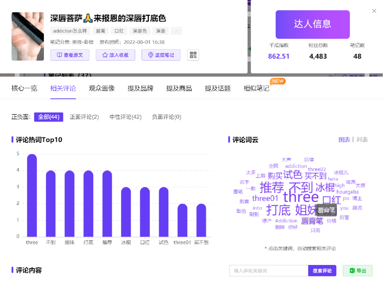Viewport: 383px width, 282px height.
Task: Select tag 深唇色
Action: tap(140, 31)
